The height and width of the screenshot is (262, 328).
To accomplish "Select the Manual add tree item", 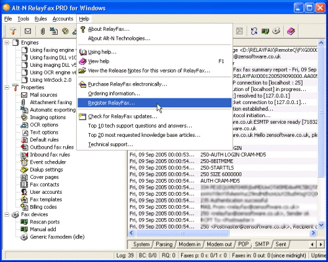I will click(x=43, y=229).
